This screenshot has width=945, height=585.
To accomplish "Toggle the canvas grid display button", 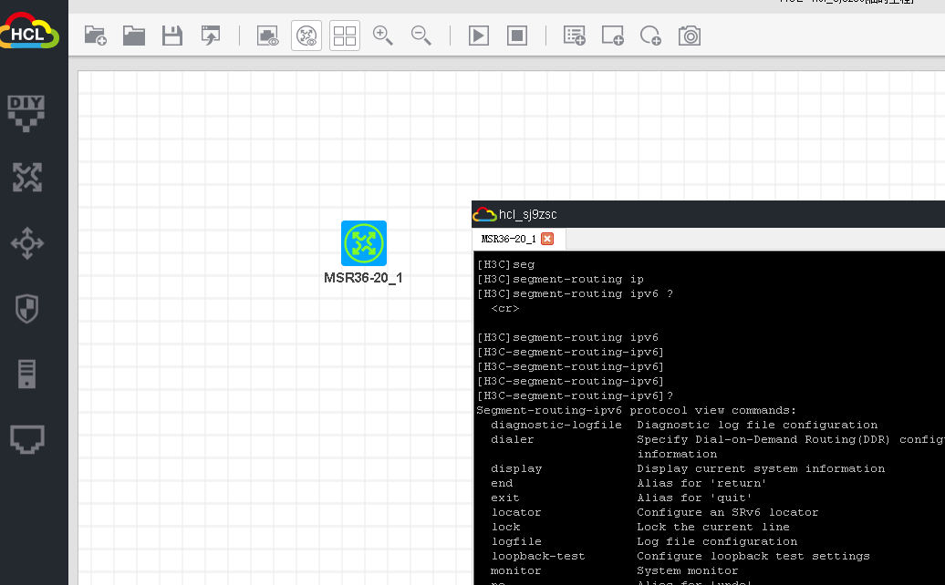I will click(345, 36).
